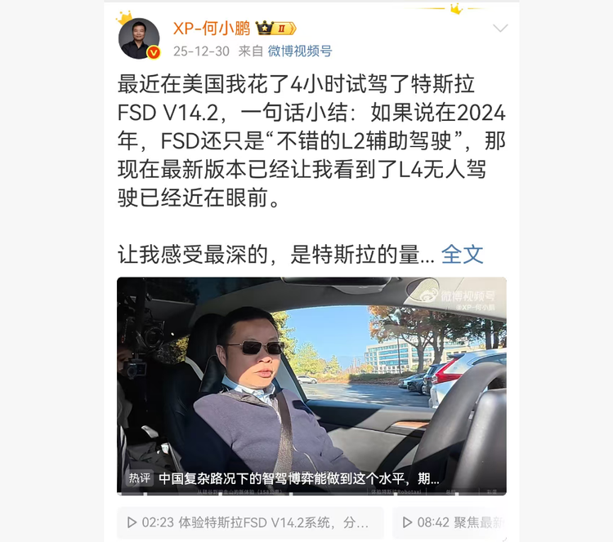
Task: Open hot comment about 中国复杂路况
Action: click(x=299, y=479)
